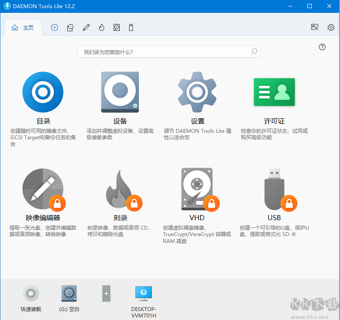340x320 pixels.
Task: Select the pencil image editor toolbar icon
Action: 86,27
